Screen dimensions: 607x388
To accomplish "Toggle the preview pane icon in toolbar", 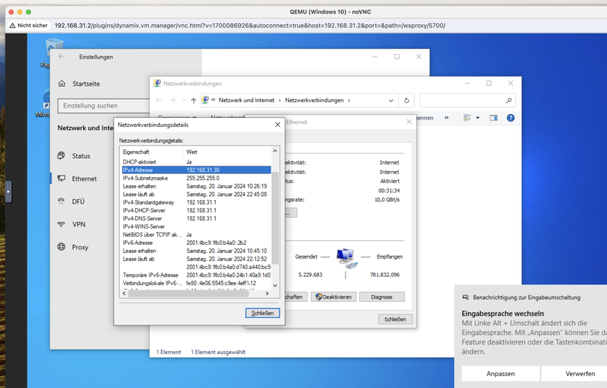I will (493, 118).
